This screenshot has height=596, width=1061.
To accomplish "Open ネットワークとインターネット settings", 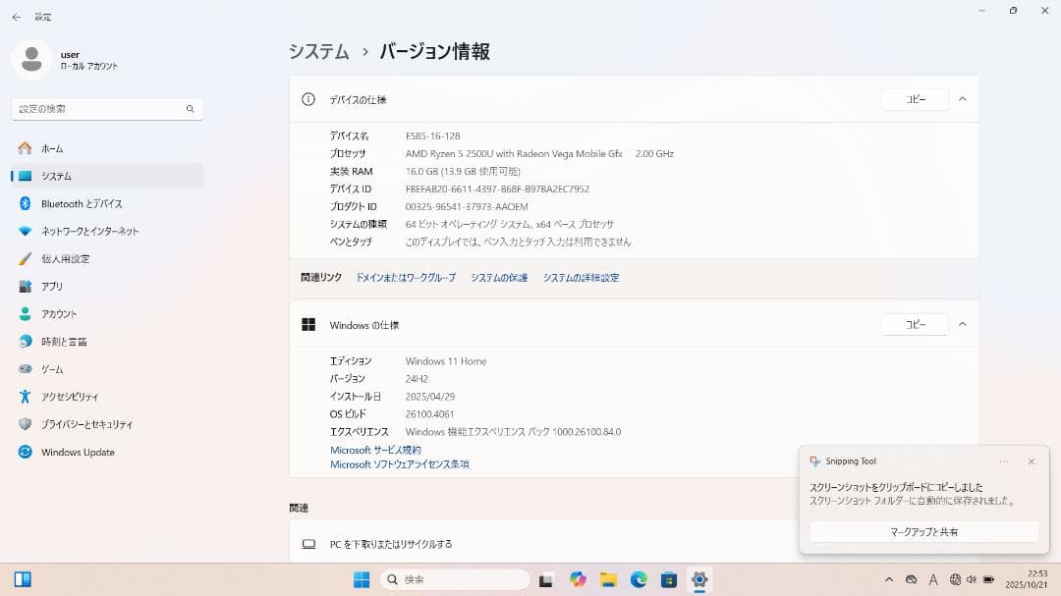I will pos(107,232).
